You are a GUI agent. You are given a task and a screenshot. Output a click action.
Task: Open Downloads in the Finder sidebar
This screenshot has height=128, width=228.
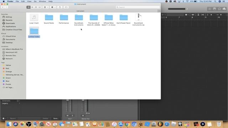[x=10, y=23]
